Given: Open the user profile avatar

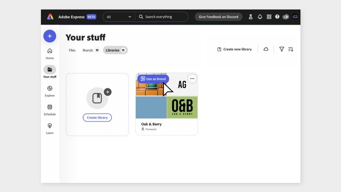Looking at the screenshot, I should tap(295, 16).
